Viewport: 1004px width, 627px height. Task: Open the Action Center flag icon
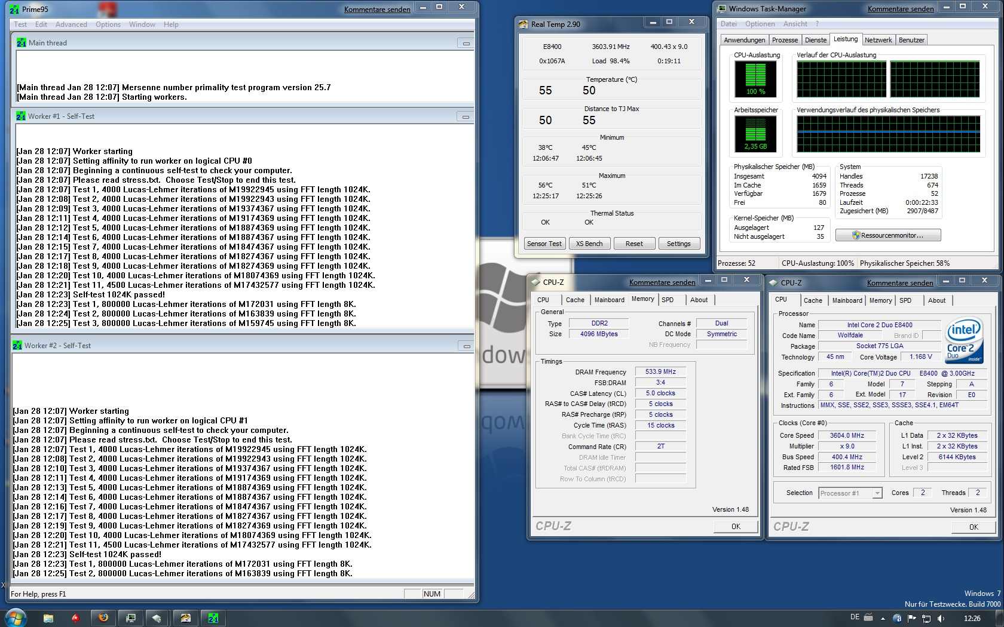click(x=913, y=619)
